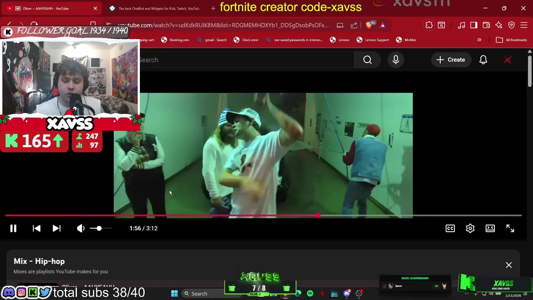Image resolution: width=533 pixels, height=300 pixels.
Task: Open Brave hamburger main menu
Action: (x=524, y=25)
